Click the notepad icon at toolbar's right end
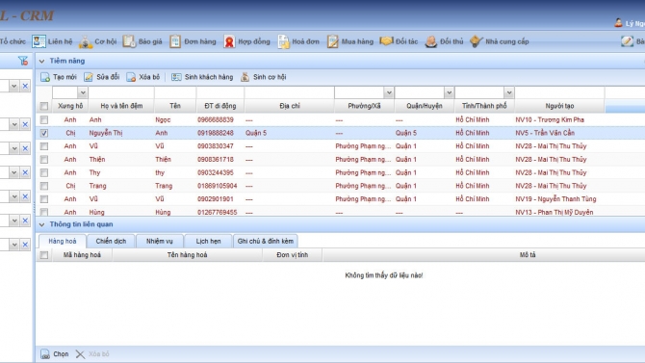Screen dimensions: 645x363 tap(628, 41)
